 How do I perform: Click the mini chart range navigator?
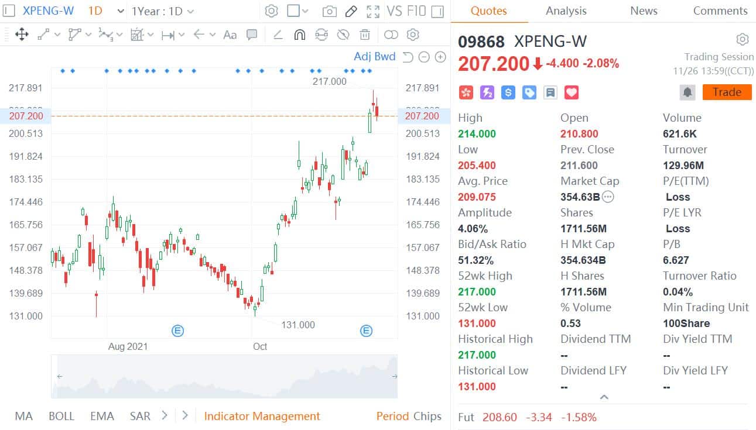pyautogui.click(x=224, y=377)
